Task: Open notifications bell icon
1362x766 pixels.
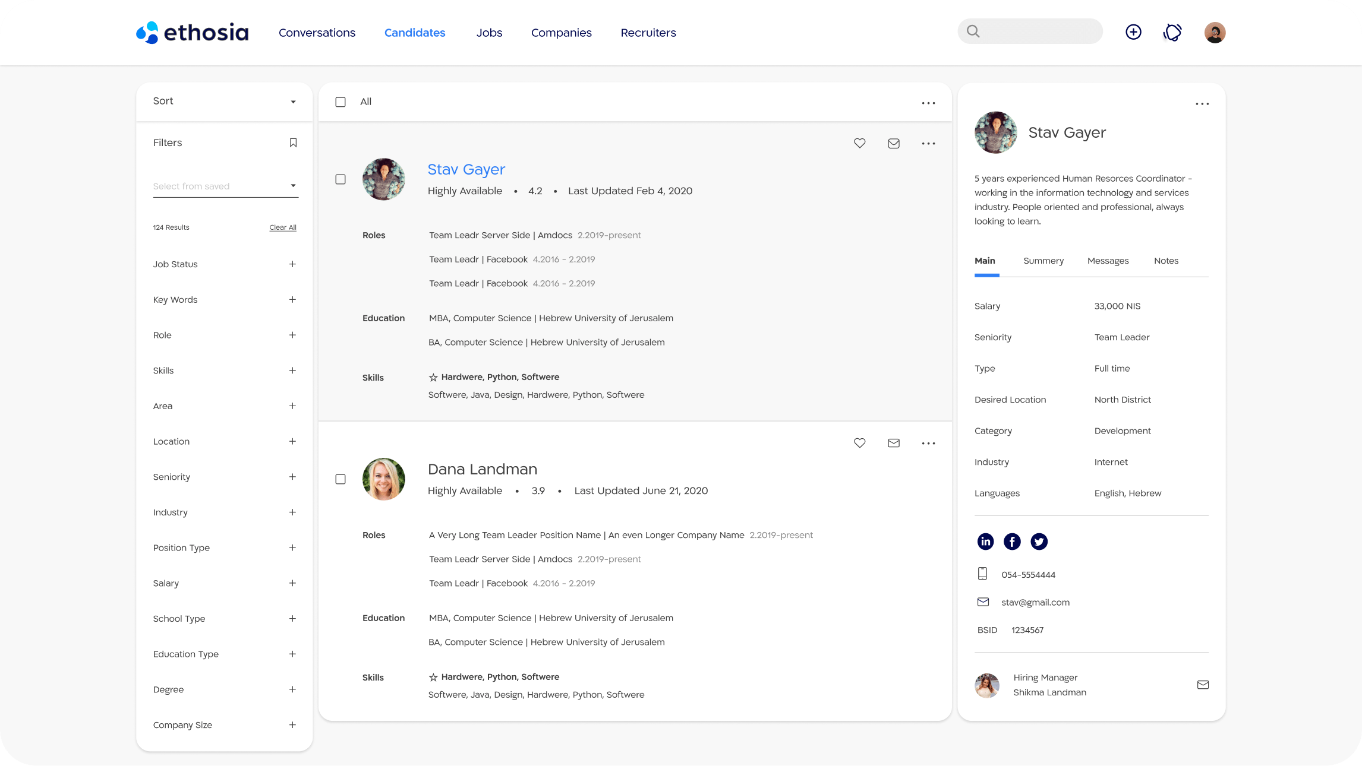Action: click(1172, 31)
